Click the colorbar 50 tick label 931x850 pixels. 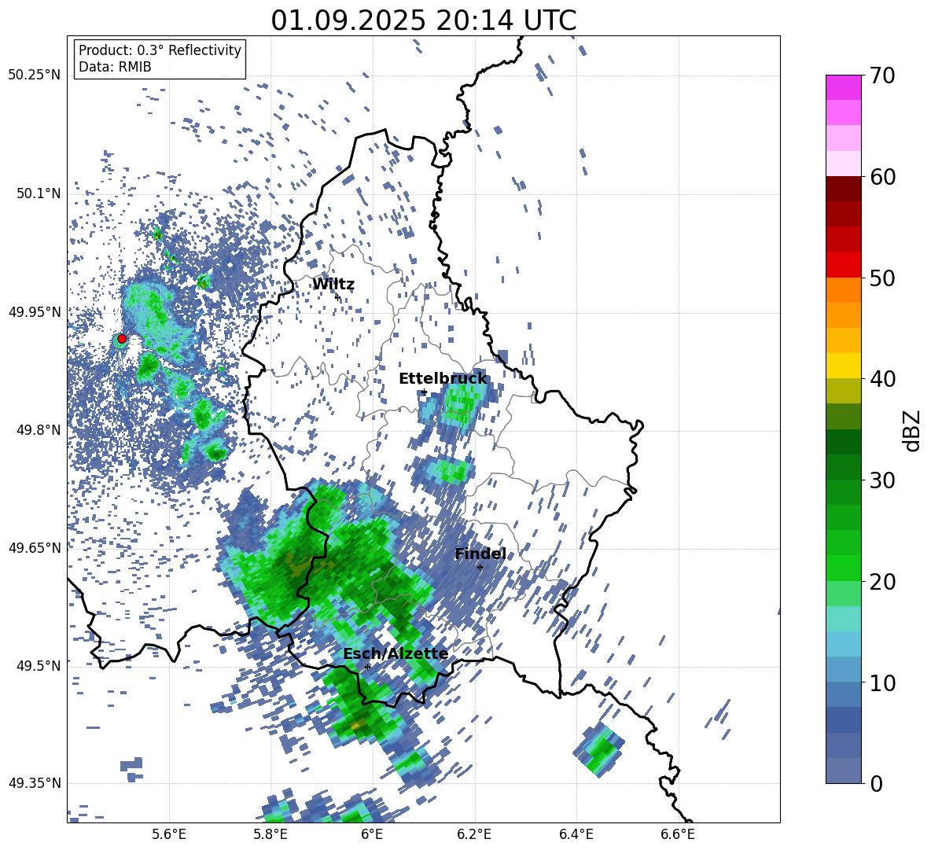coord(882,278)
